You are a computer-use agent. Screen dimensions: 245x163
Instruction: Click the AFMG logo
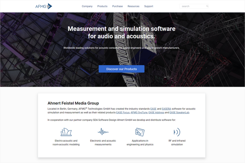point(44,6)
